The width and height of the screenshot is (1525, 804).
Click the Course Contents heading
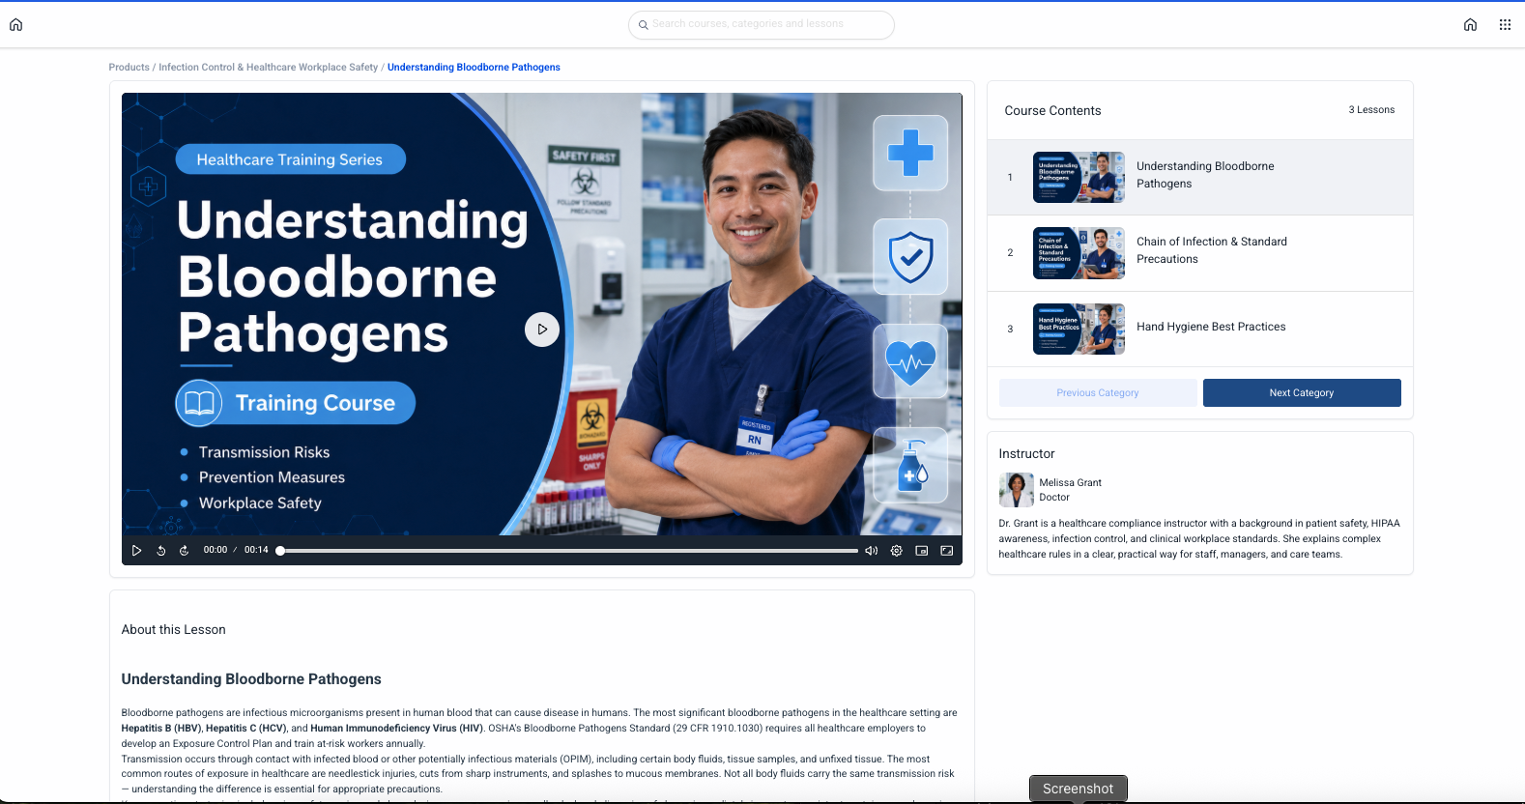1052,111
